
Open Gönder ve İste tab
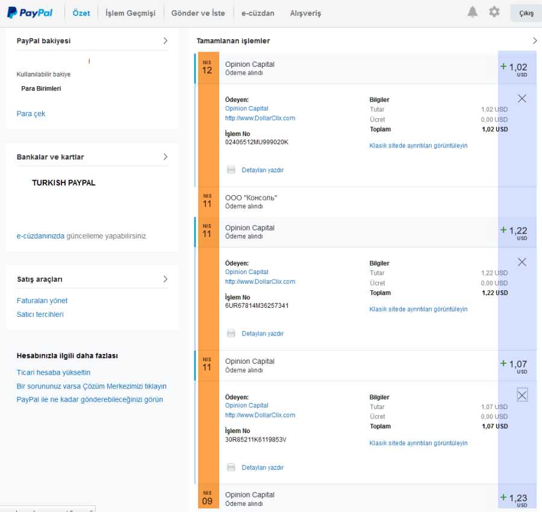tap(198, 13)
